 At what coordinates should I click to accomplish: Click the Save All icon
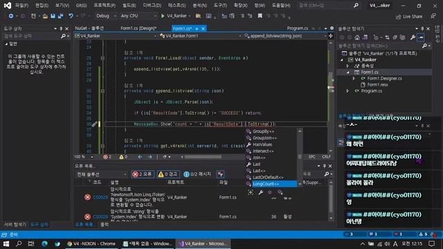tap(60, 16)
